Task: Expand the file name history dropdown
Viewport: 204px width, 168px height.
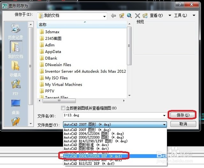Action: 164,115
